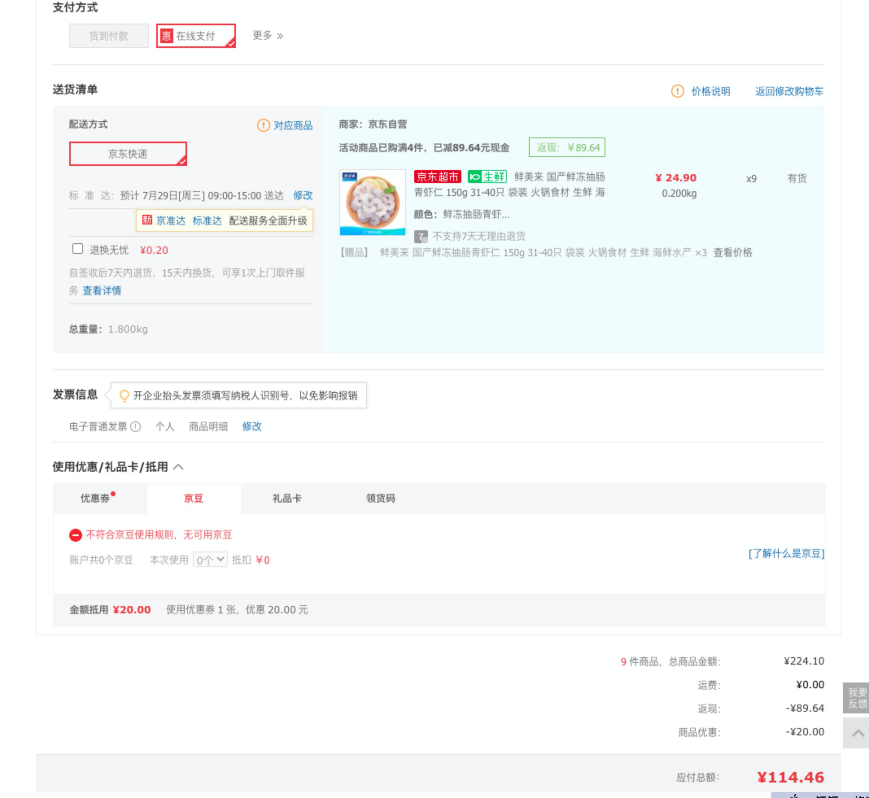
Task: Click the 返现 ¥89.64 green badge
Action: pyautogui.click(x=567, y=148)
